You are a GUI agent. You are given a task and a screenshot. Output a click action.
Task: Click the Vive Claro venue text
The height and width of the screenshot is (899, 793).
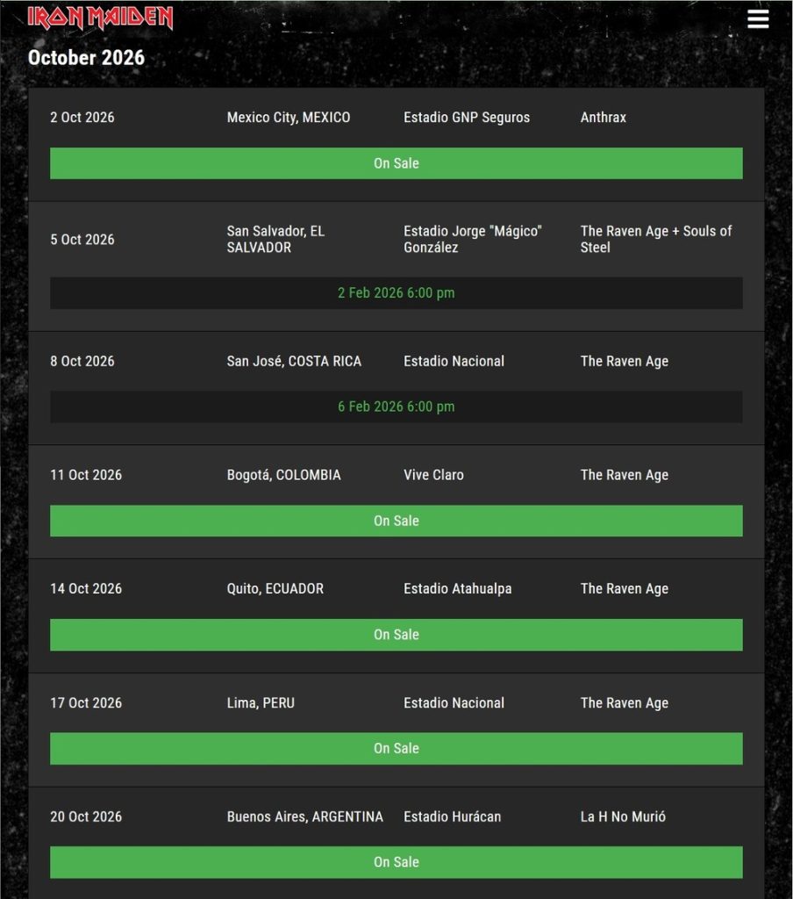click(x=433, y=475)
